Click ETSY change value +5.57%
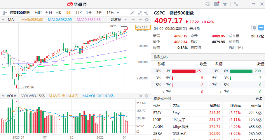This screenshot has width=265, height=140. tap(234, 113)
